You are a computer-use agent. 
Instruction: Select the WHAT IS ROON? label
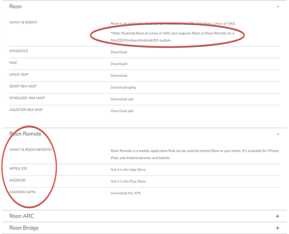click(23, 22)
